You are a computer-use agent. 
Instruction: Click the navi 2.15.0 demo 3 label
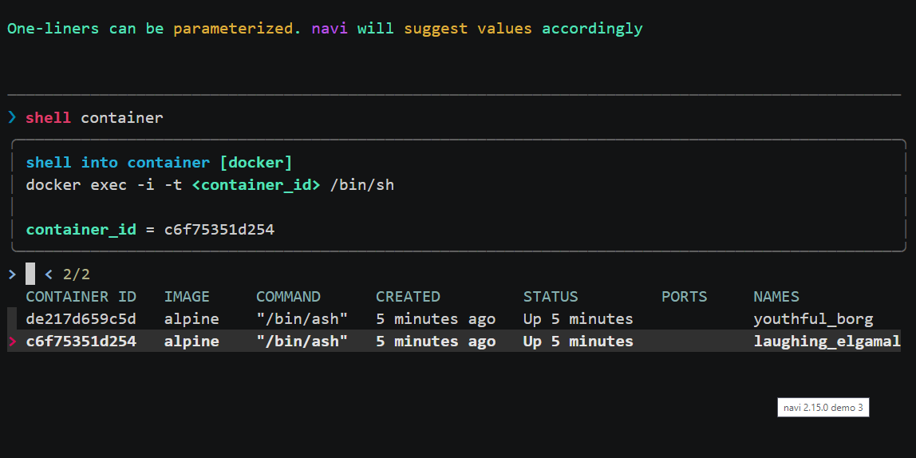(x=823, y=408)
